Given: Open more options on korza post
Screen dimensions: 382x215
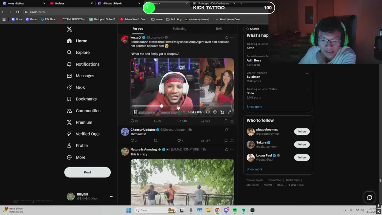Looking at the screenshot, I should tap(232, 38).
